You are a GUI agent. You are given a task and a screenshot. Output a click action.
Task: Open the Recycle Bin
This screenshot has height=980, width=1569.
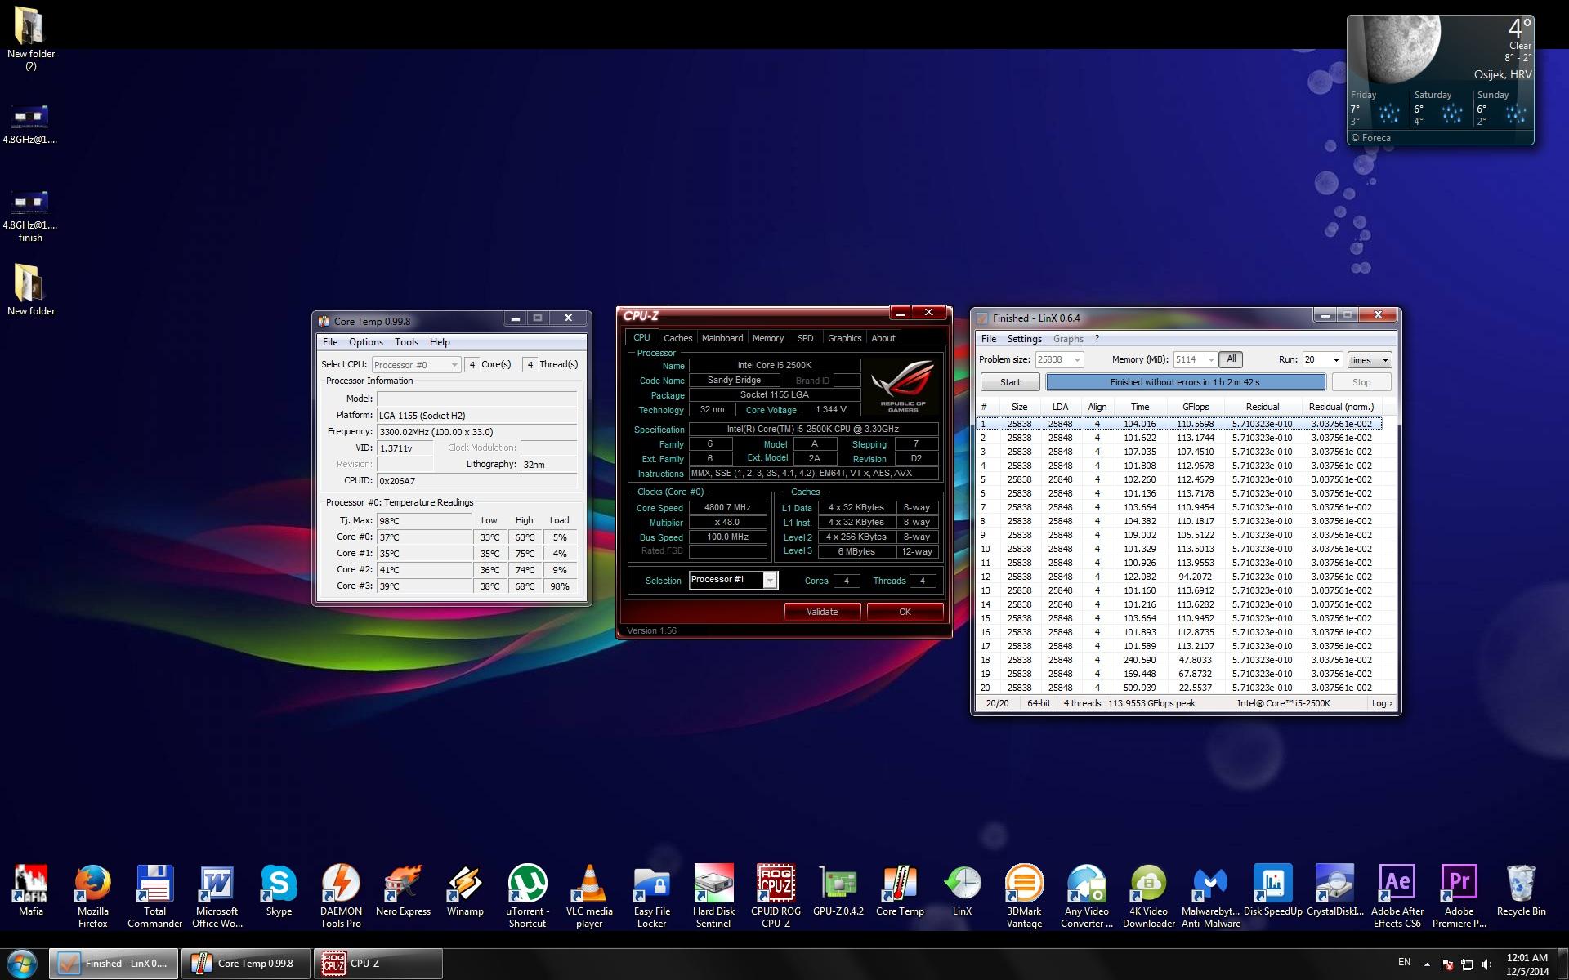[1521, 890]
